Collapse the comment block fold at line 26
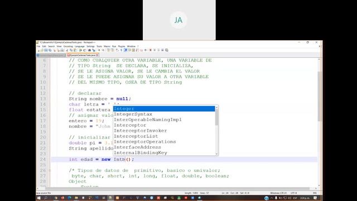Image resolution: width=357 pixels, height=201 pixels. tap(50, 170)
